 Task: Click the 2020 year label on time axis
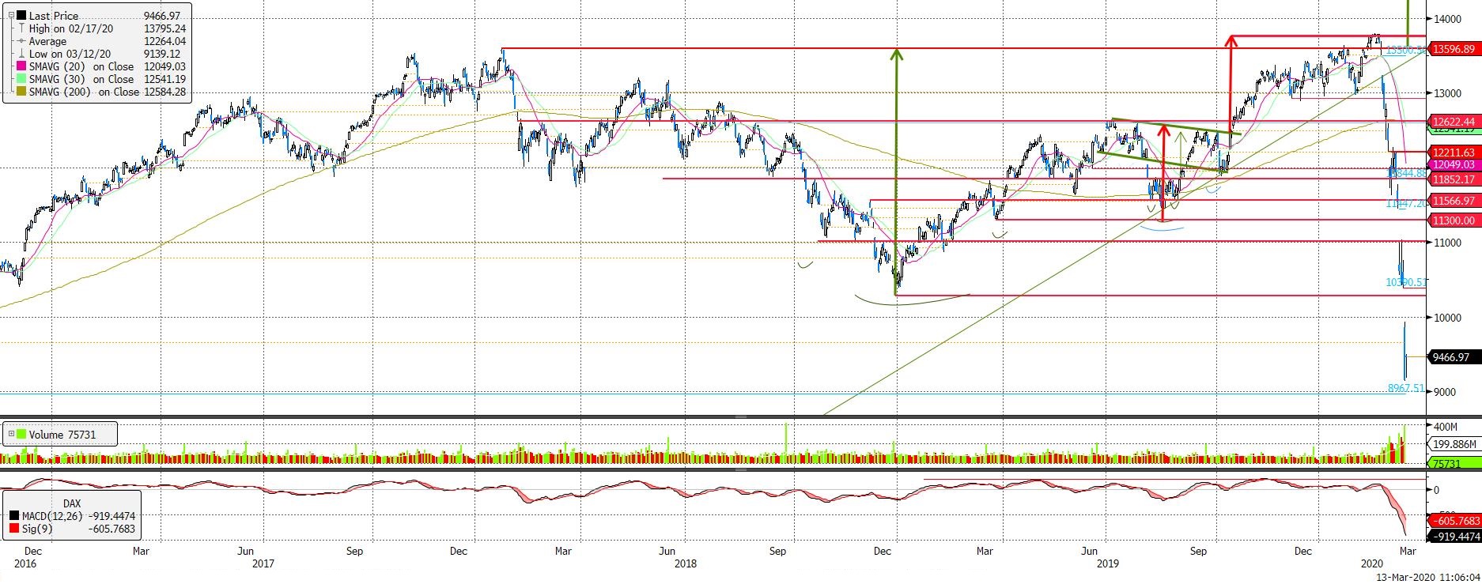[x=1372, y=563]
